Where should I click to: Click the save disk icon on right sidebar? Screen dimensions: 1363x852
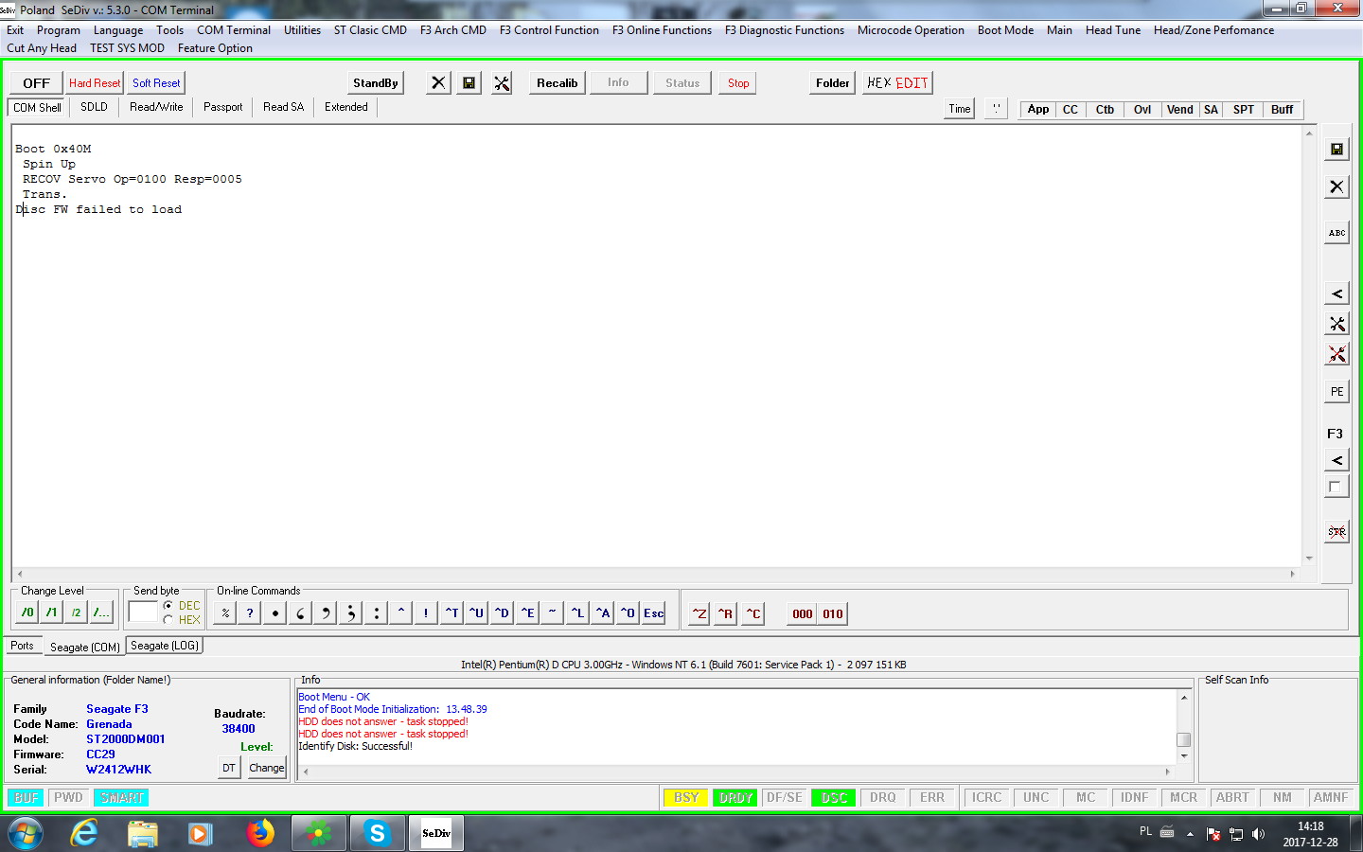(1336, 149)
